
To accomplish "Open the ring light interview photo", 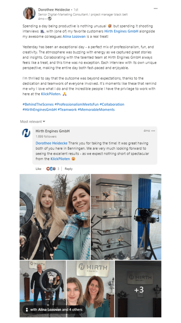I will [43, 289].
